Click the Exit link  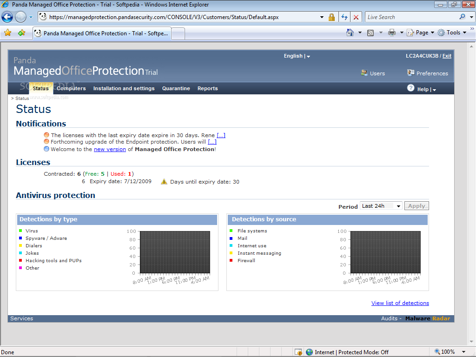(x=447, y=56)
